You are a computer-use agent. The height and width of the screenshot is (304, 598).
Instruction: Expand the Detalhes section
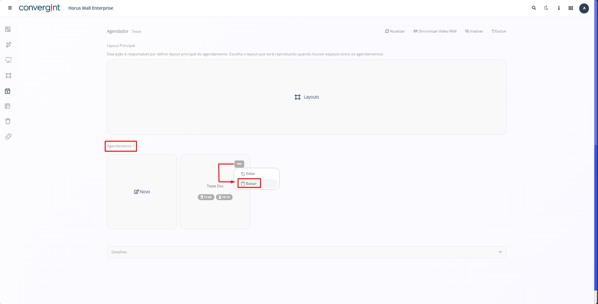[306, 252]
